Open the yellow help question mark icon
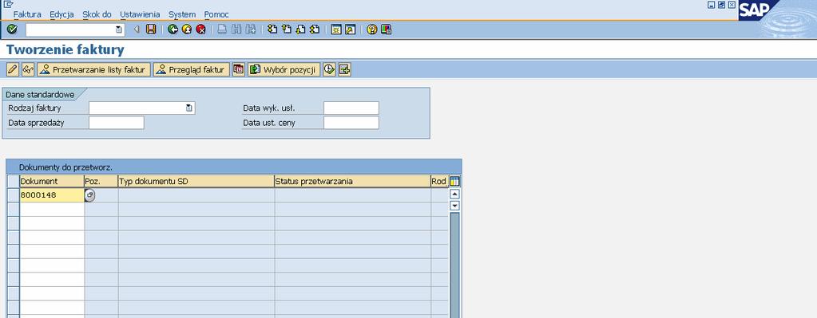Screen dimensions: 817x318 pyautogui.click(x=371, y=29)
